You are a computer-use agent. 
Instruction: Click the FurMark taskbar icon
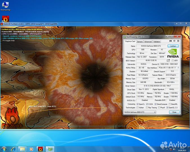40,148
